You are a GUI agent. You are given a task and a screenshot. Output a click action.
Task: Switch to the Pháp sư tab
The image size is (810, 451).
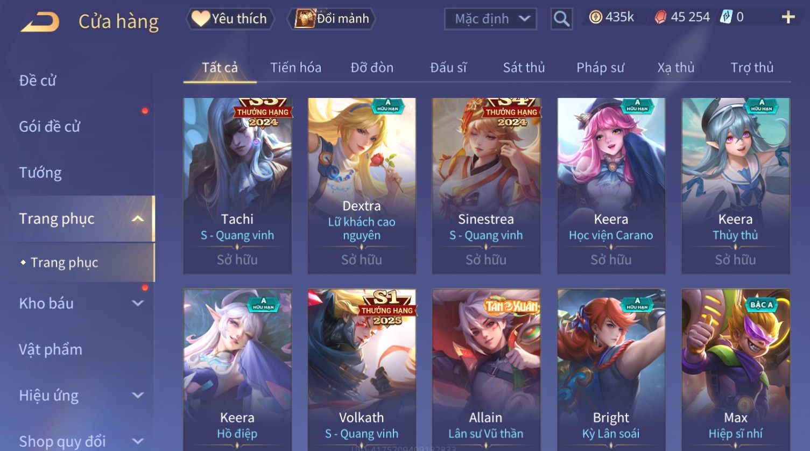click(600, 68)
